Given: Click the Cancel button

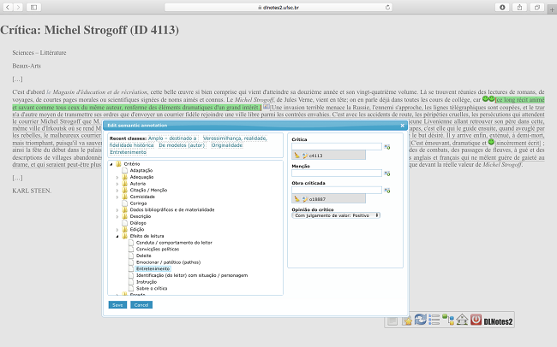Looking at the screenshot, I should (x=141, y=304).
